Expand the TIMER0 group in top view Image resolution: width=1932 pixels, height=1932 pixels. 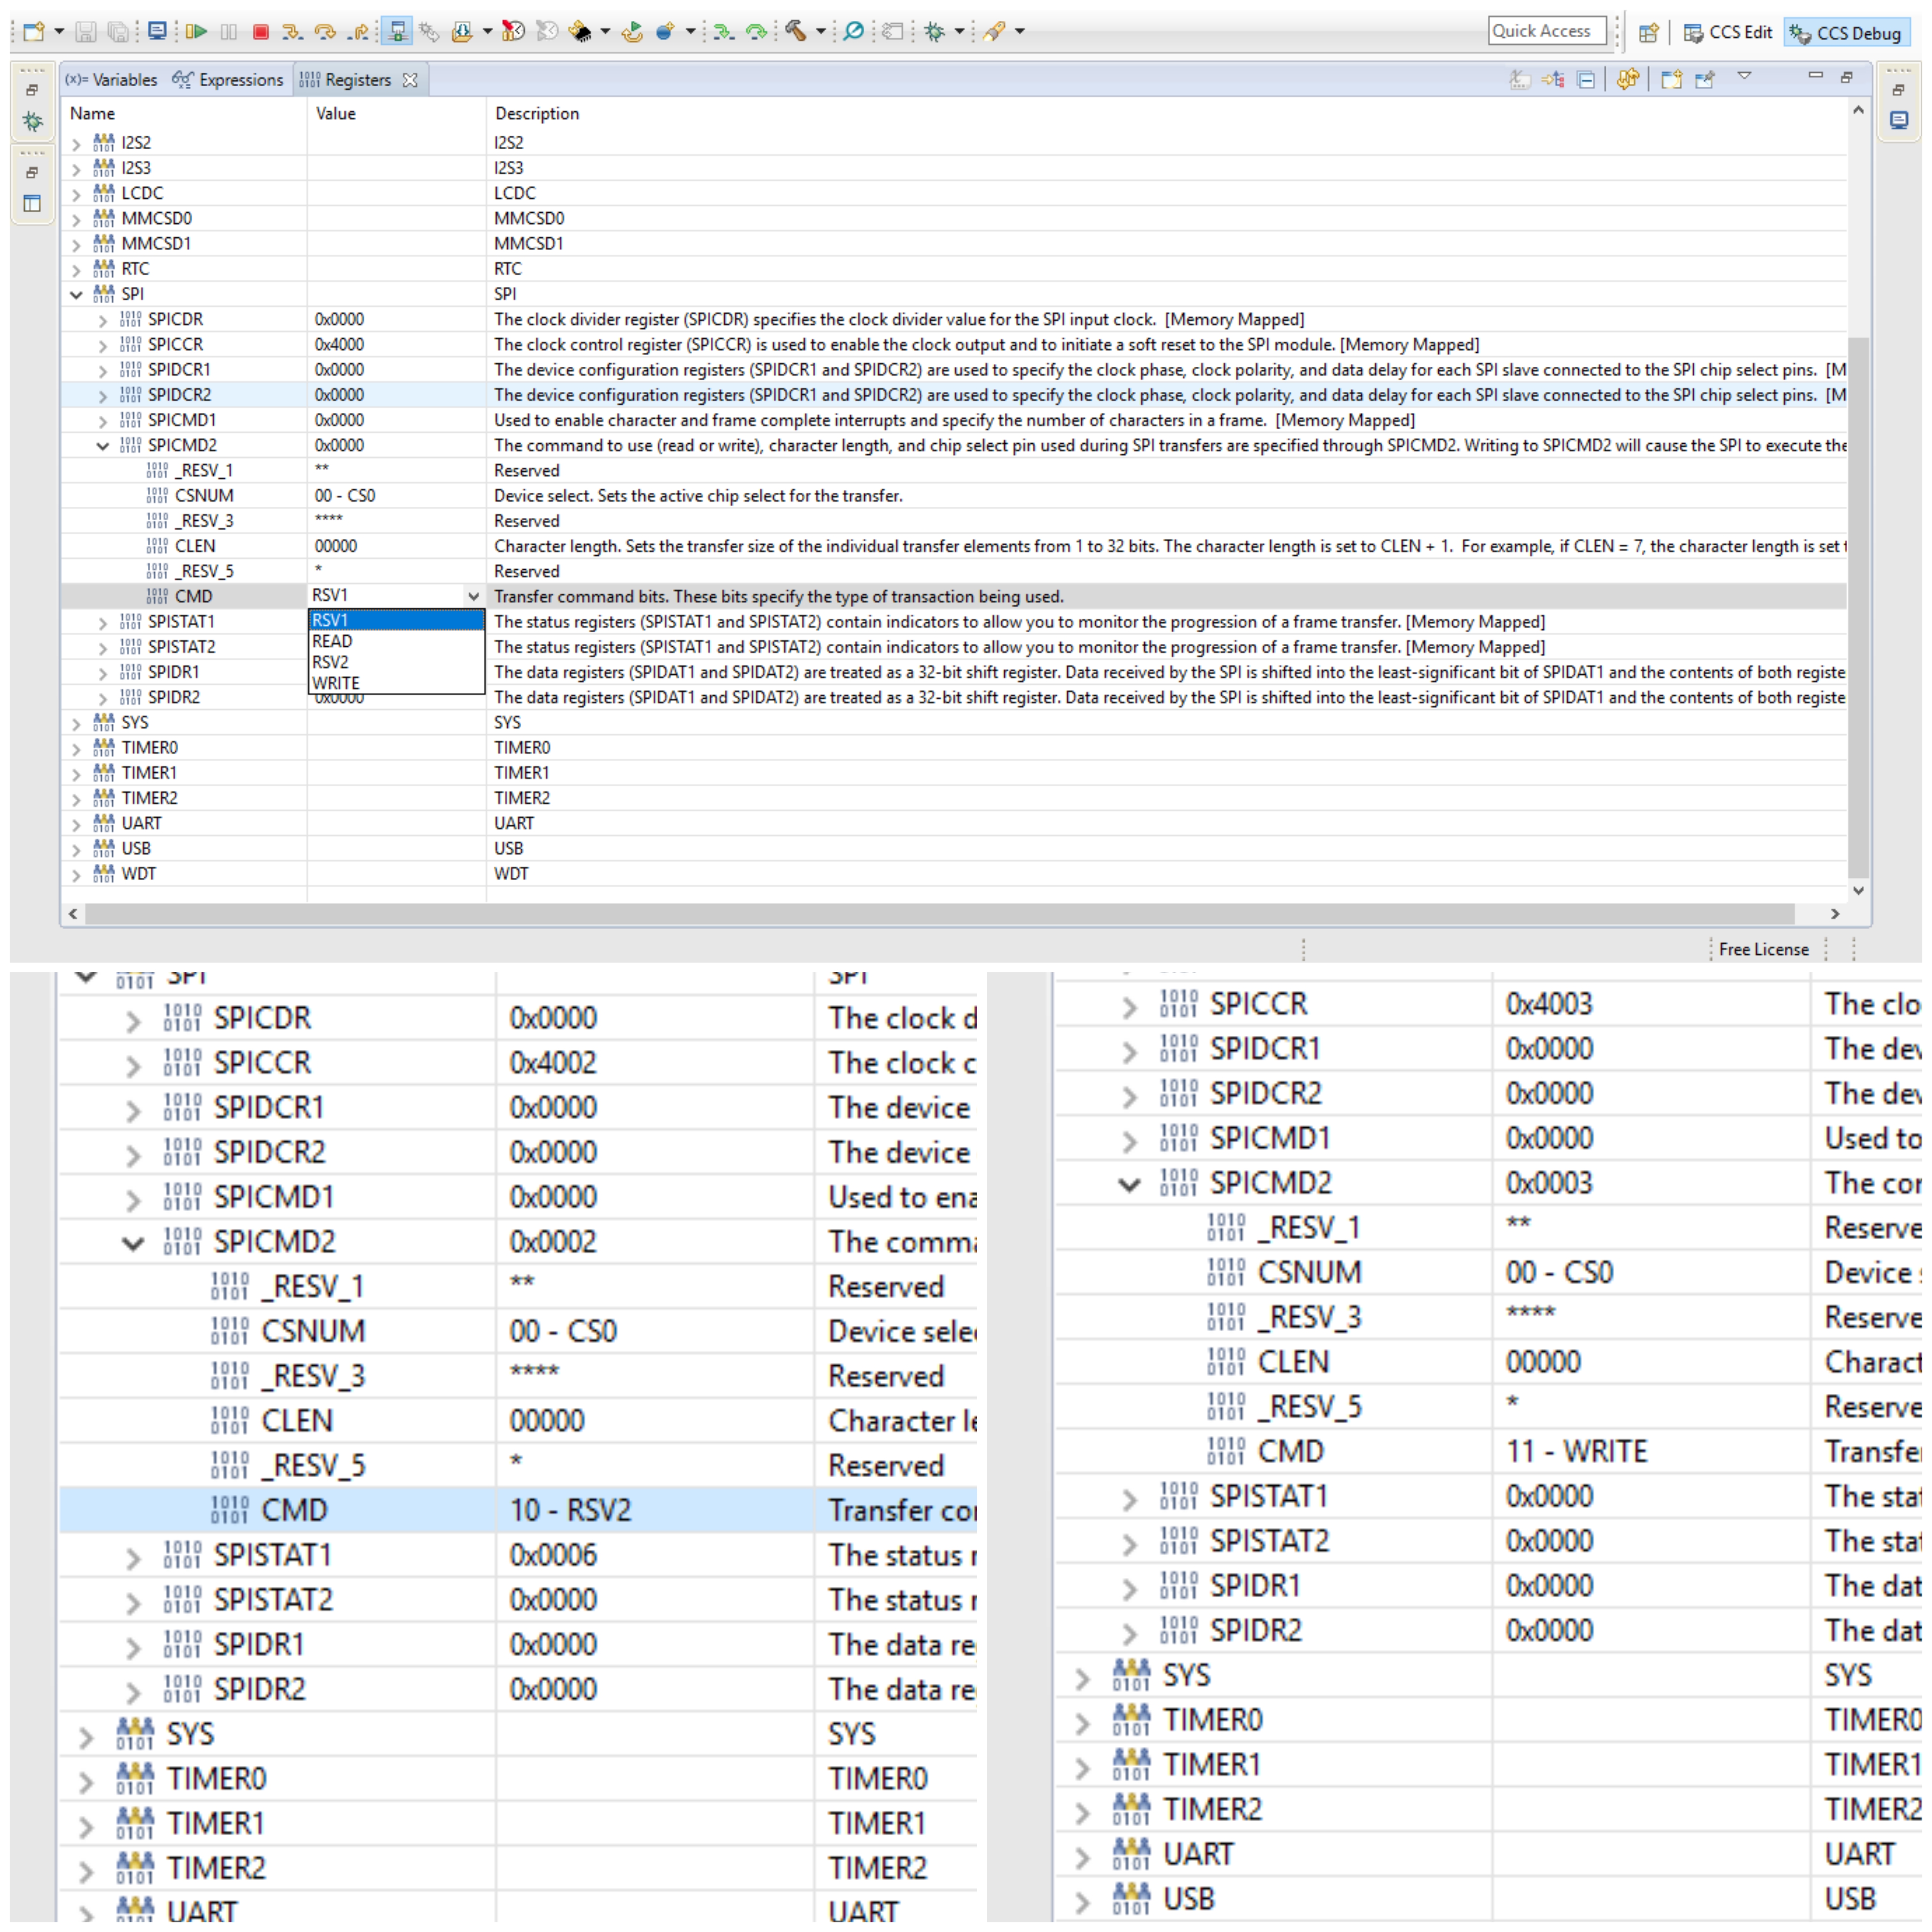(77, 748)
